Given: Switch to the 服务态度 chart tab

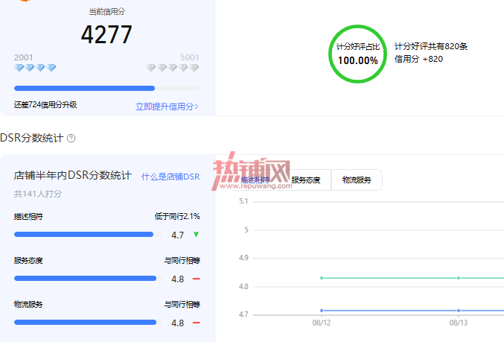Looking at the screenshot, I should [306, 180].
